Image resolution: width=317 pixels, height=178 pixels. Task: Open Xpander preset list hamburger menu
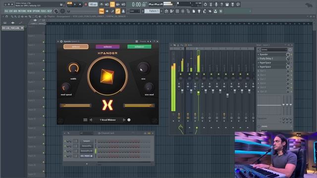pyautogui.click(x=85, y=120)
